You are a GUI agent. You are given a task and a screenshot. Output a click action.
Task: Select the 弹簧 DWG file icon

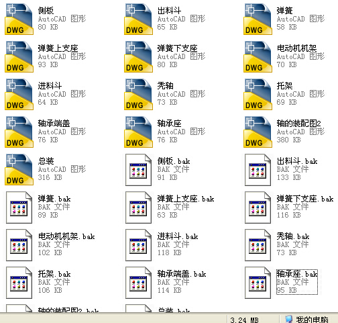258,19
